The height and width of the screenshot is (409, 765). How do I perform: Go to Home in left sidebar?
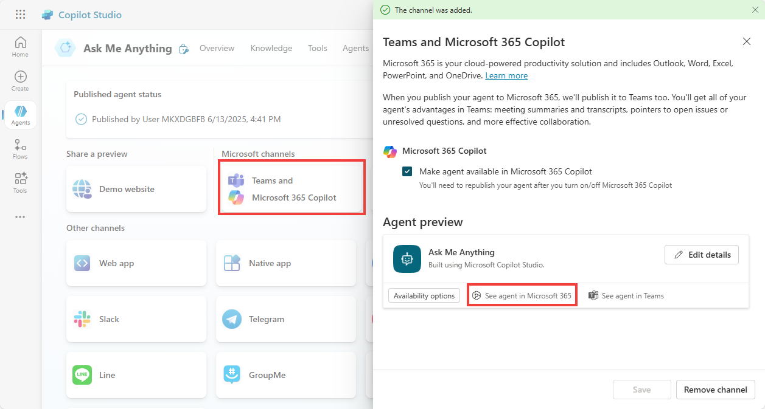(x=20, y=47)
